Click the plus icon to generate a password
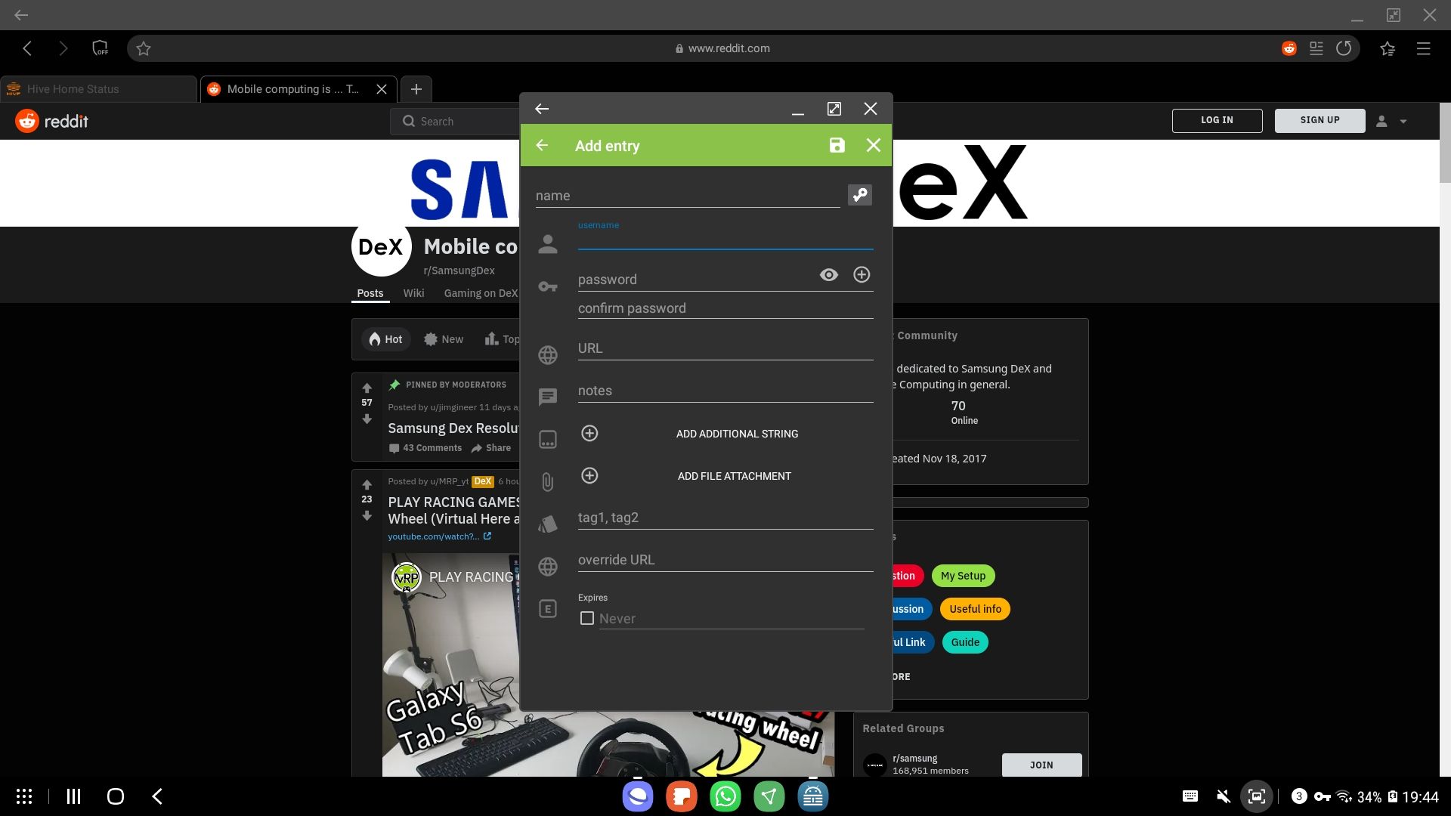This screenshot has height=816, width=1451. click(862, 274)
